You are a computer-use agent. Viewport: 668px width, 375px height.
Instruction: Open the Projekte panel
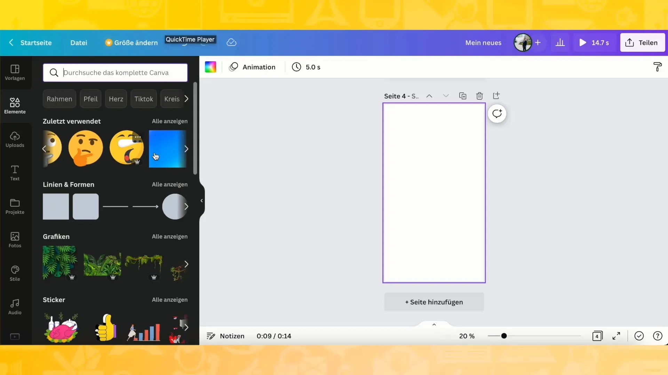pyautogui.click(x=14, y=206)
